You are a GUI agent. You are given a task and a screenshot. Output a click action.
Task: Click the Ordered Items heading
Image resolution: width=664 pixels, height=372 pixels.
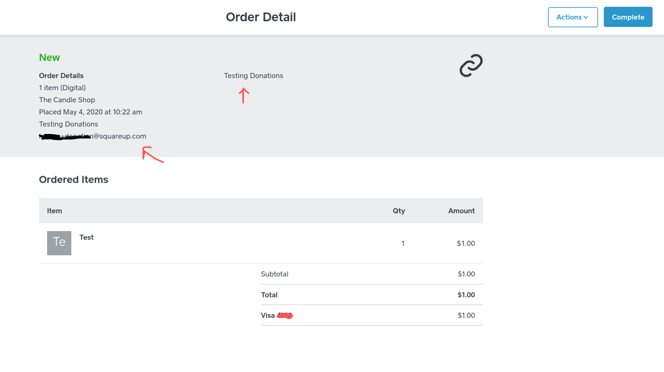coord(73,180)
